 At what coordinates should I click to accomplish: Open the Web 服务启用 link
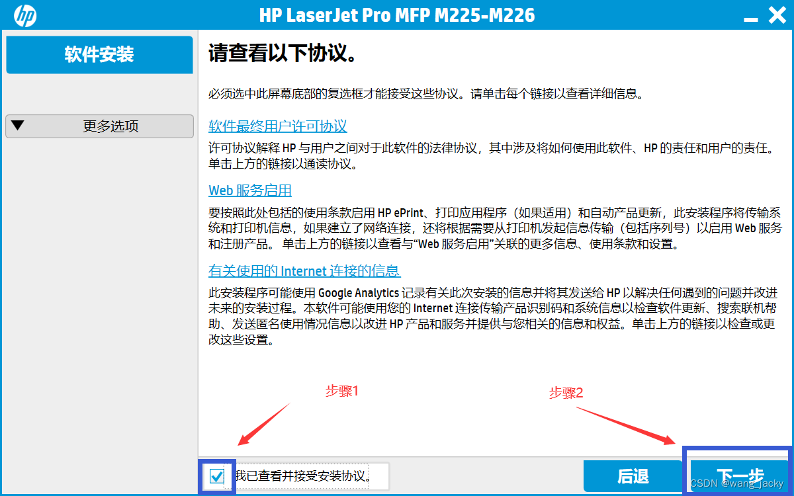tap(250, 190)
